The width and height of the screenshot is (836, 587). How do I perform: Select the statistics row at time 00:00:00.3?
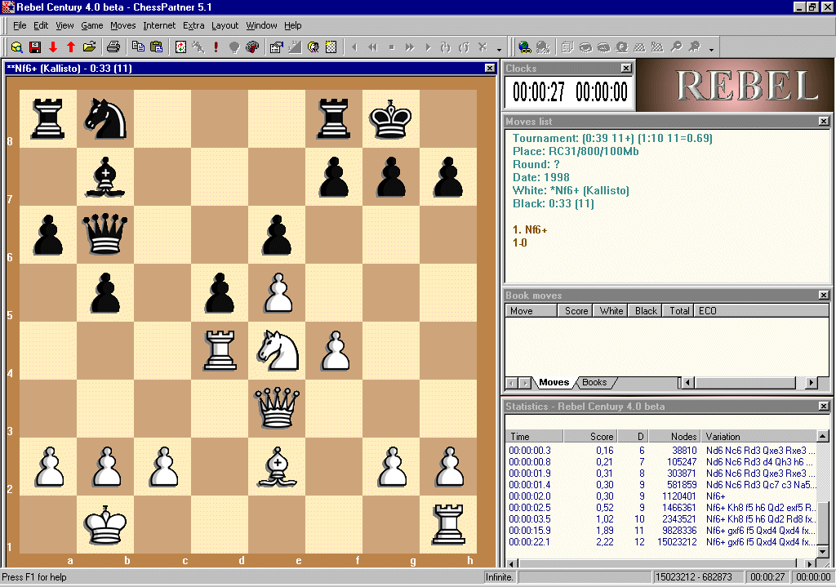tap(662, 451)
